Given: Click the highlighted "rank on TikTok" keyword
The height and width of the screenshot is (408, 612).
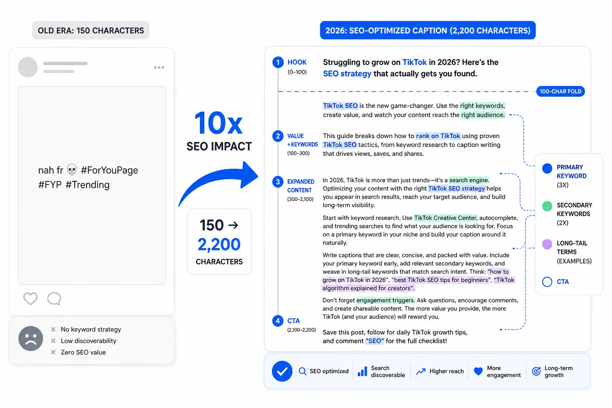Looking at the screenshot, I should coord(438,136).
